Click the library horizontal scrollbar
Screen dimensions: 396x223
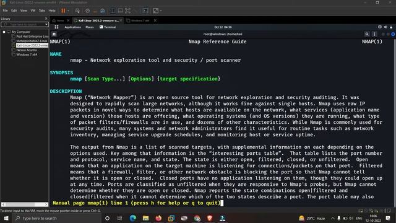coord(25,204)
